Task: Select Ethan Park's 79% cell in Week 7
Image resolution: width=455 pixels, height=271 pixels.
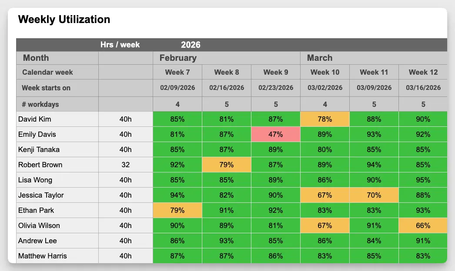Action: coord(177,210)
